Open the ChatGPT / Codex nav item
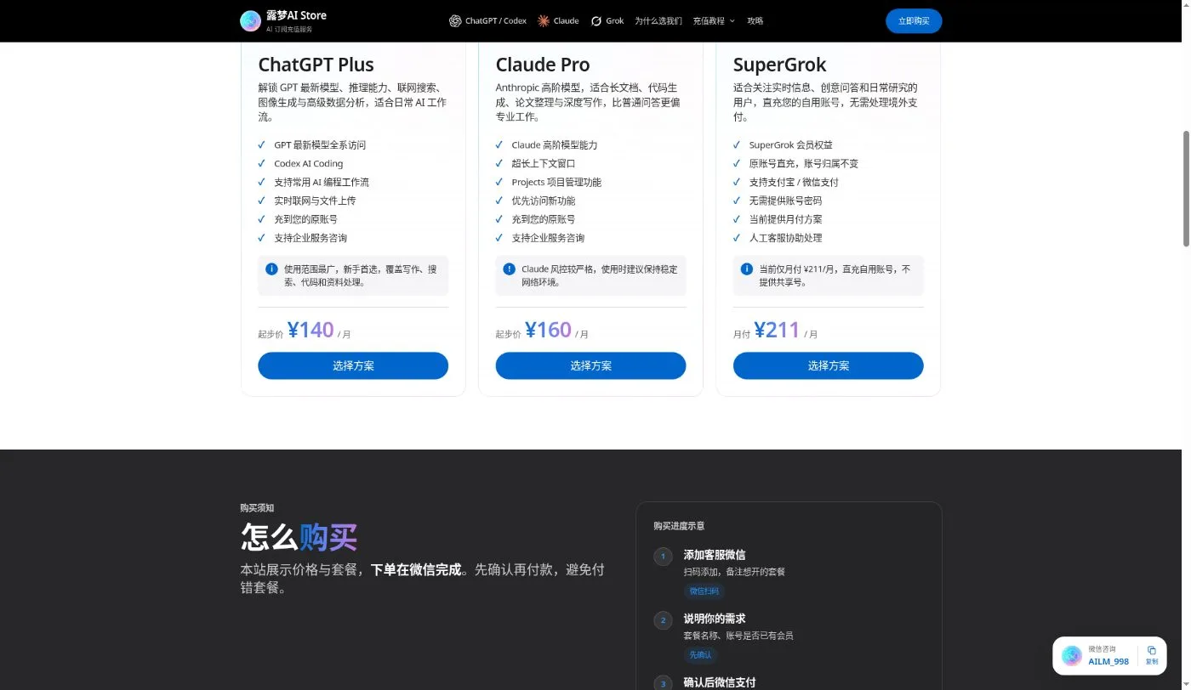Viewport: 1191px width, 690px height. (x=487, y=20)
